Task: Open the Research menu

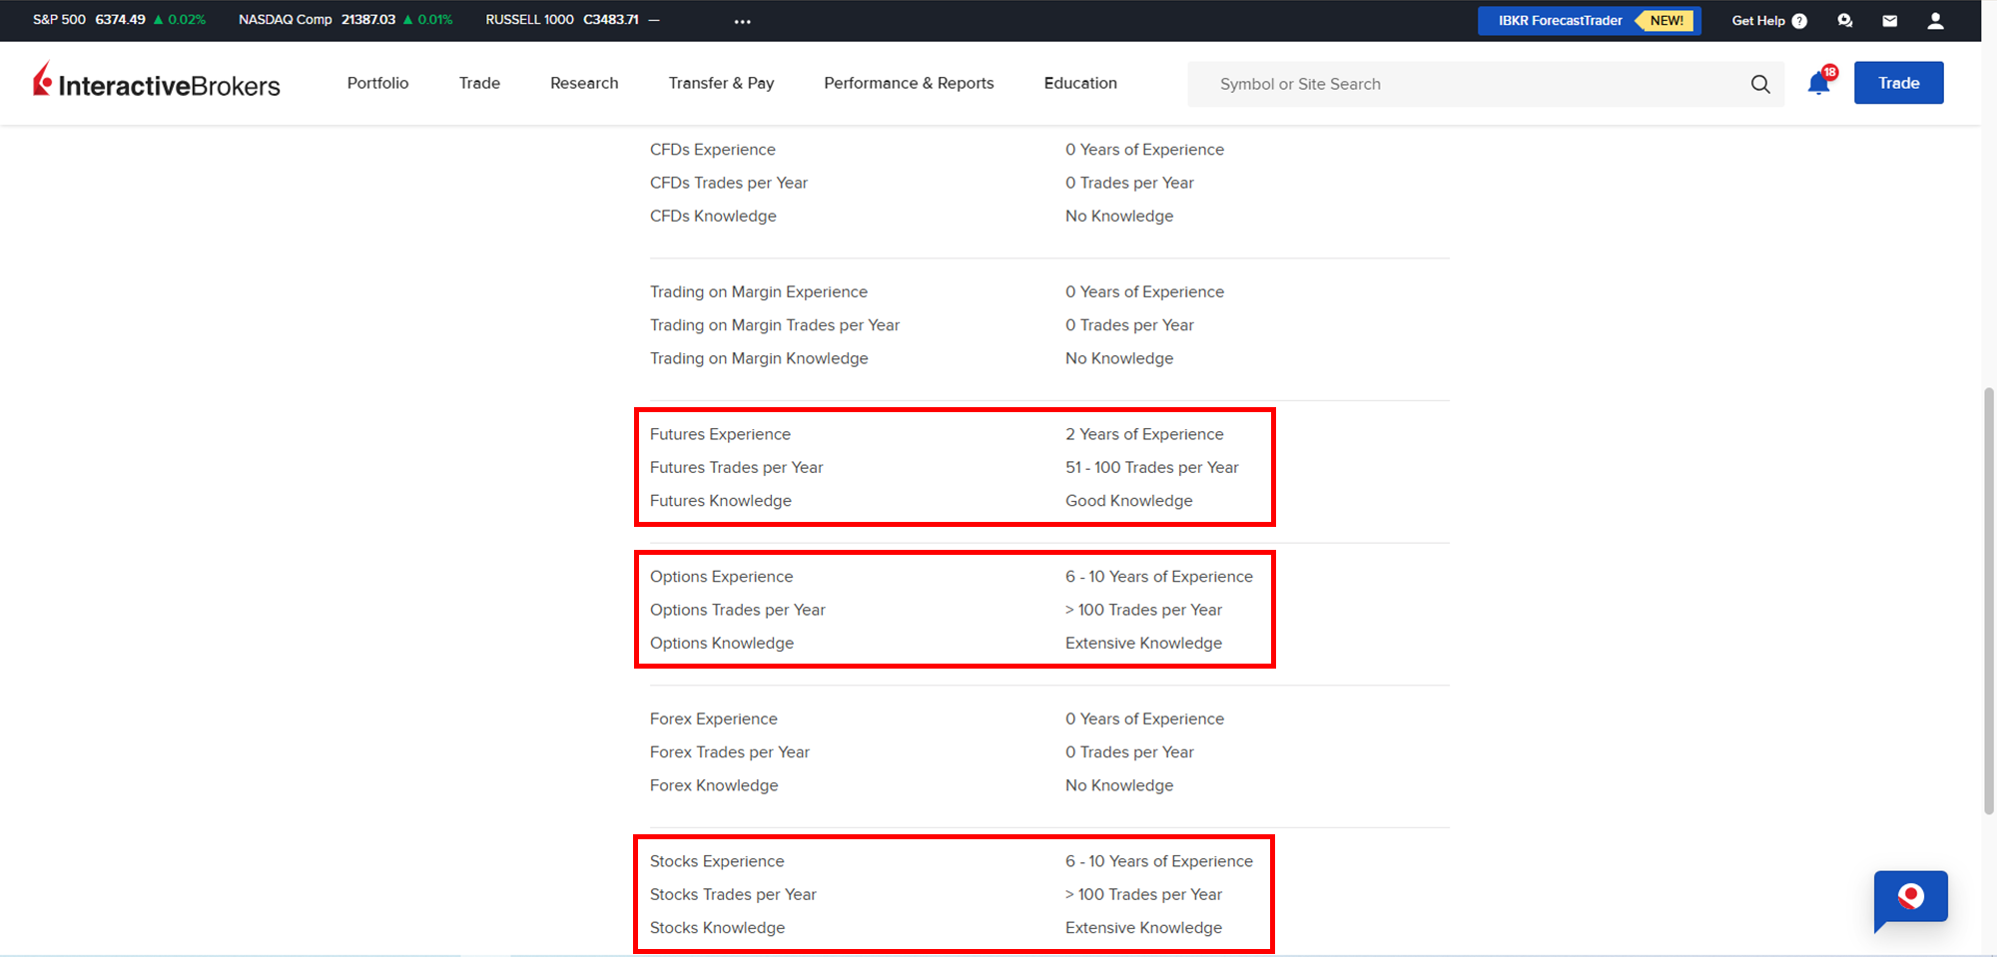Action: pyautogui.click(x=584, y=83)
